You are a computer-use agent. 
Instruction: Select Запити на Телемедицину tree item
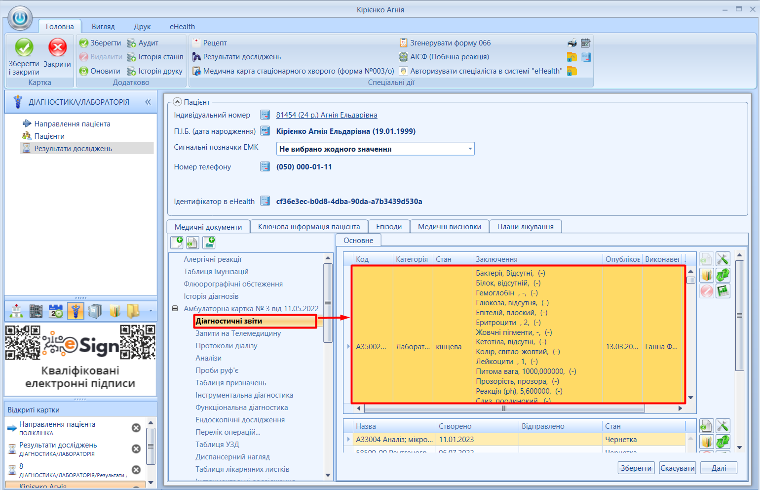coord(238,333)
